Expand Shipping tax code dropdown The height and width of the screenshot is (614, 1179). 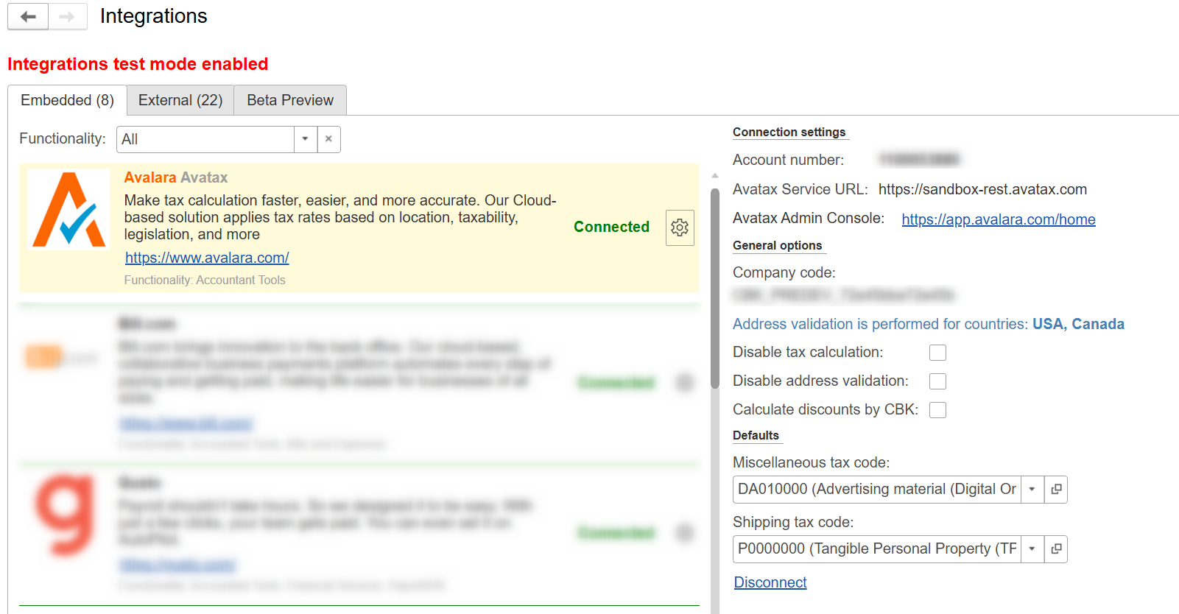(1032, 549)
